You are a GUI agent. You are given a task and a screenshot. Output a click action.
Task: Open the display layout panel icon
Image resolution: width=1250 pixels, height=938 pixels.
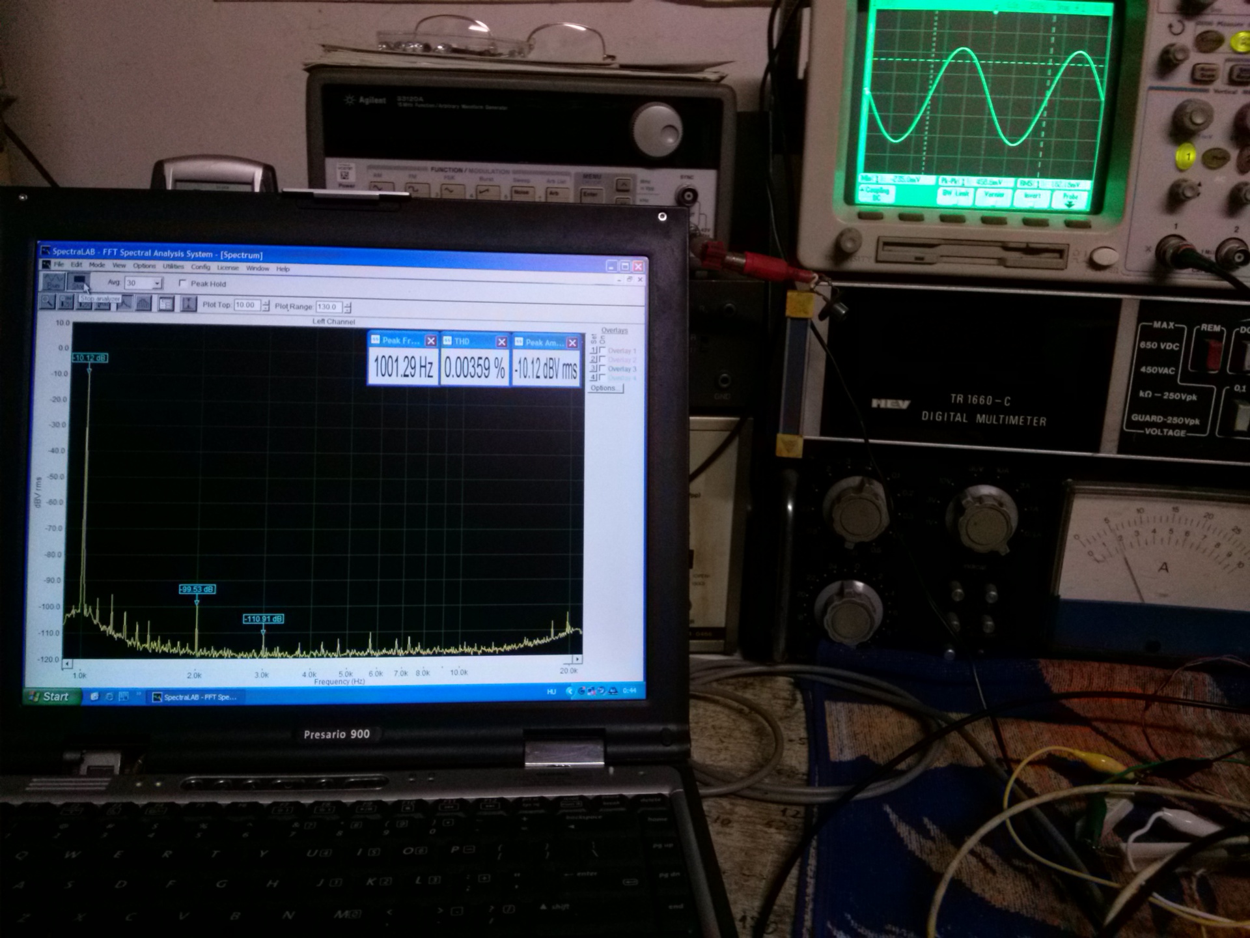(x=166, y=304)
